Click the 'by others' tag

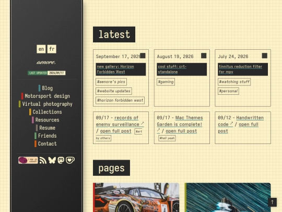103,138
